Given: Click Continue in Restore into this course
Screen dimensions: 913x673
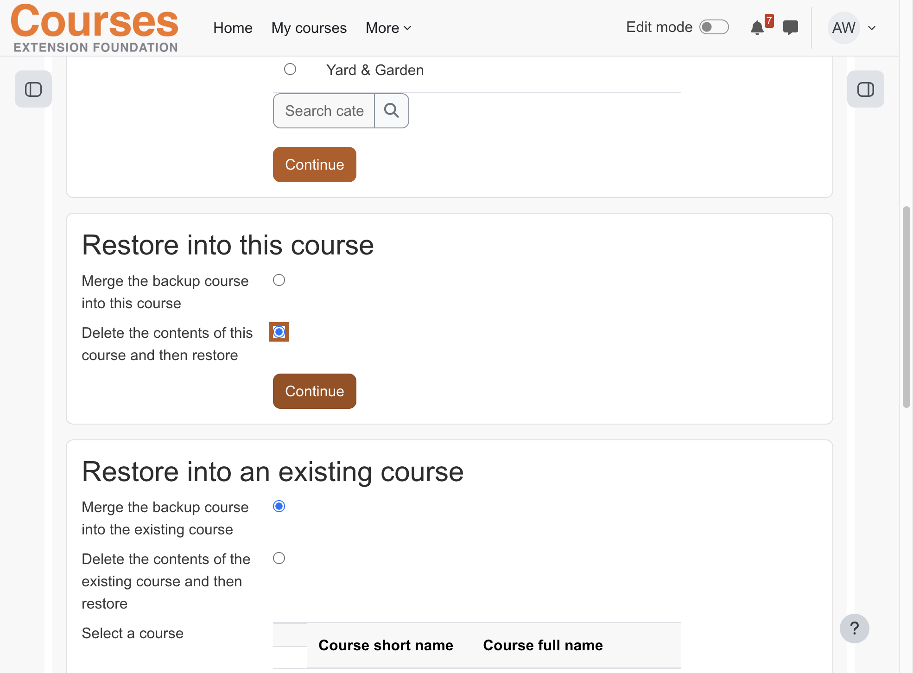Looking at the screenshot, I should click(x=315, y=391).
